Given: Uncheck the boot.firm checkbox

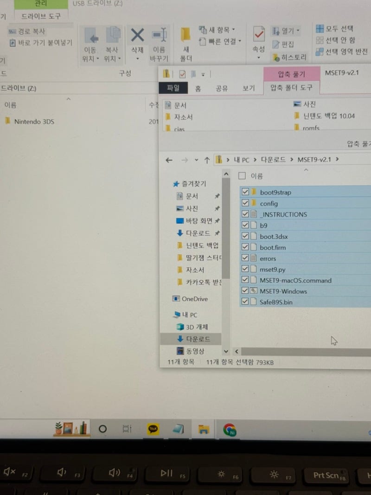Looking at the screenshot, I should click(x=245, y=247).
